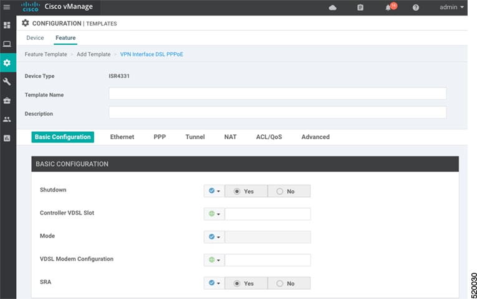Jump to Tunnel section
This screenshot has width=477, height=299.
point(195,137)
